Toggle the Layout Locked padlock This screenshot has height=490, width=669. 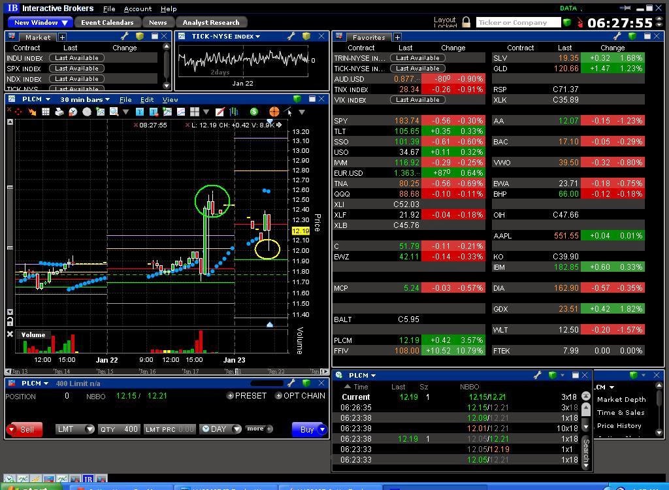click(x=466, y=22)
